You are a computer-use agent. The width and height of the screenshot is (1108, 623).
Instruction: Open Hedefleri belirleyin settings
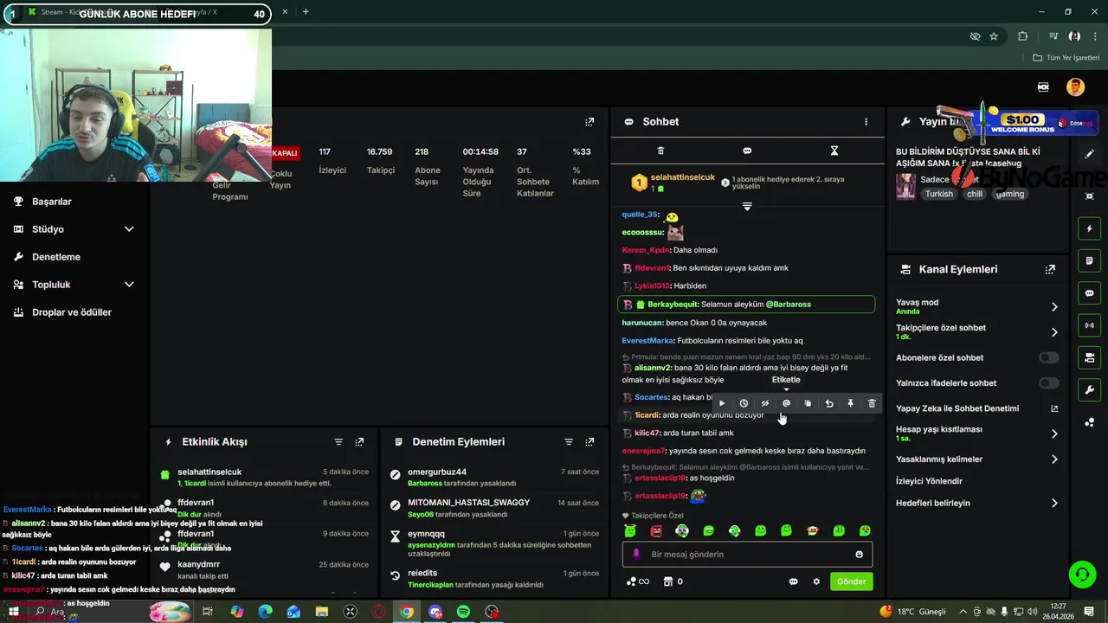pyautogui.click(x=977, y=503)
